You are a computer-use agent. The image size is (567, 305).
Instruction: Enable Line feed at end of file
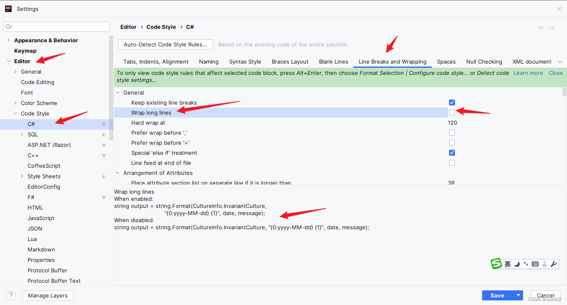pyautogui.click(x=452, y=163)
